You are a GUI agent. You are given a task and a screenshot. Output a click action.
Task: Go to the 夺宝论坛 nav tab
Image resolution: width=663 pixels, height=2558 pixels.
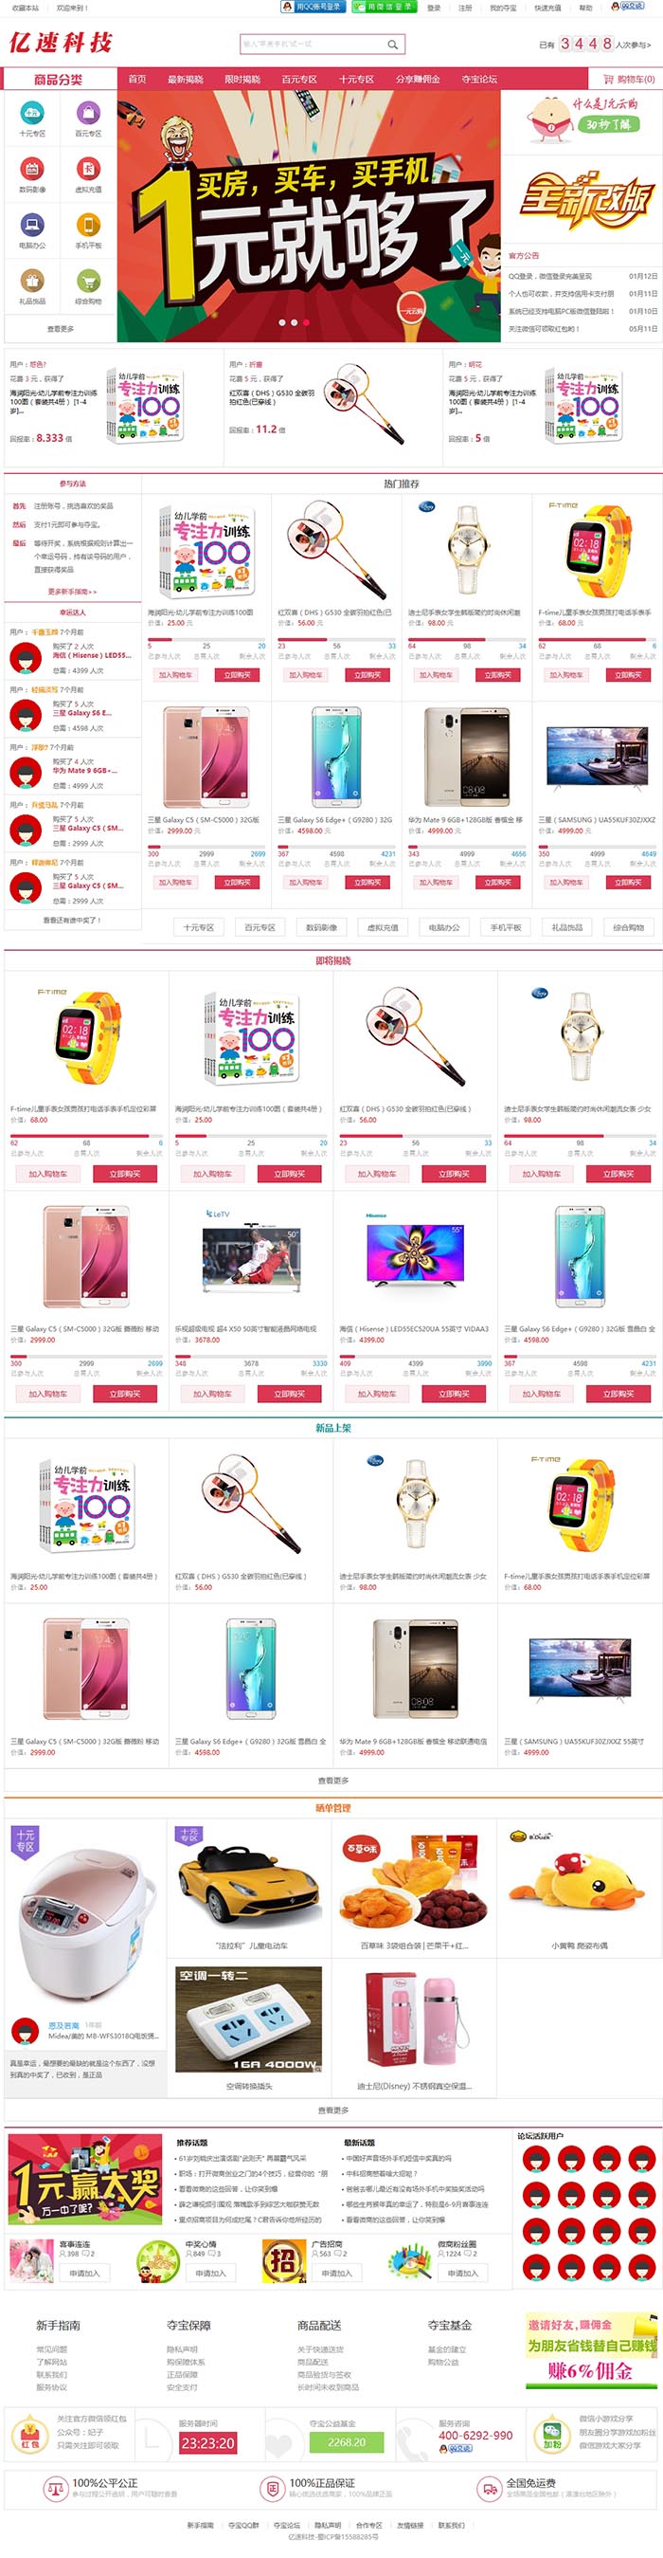click(x=479, y=80)
